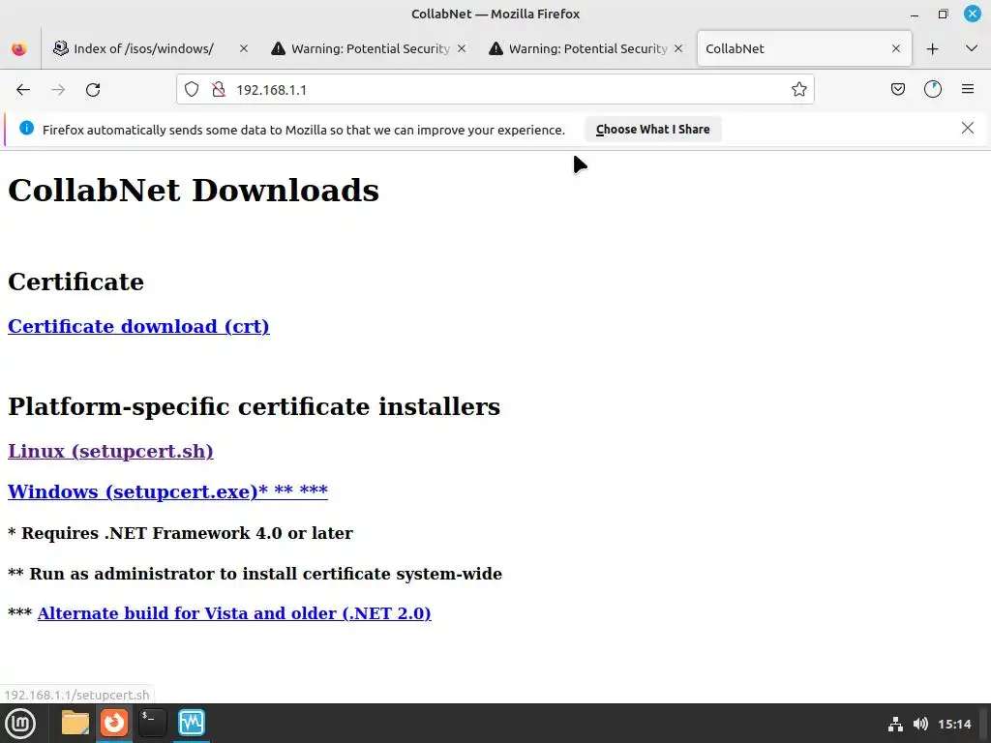Restore the Firefox window size
991x743 pixels.
pyautogui.click(x=943, y=14)
